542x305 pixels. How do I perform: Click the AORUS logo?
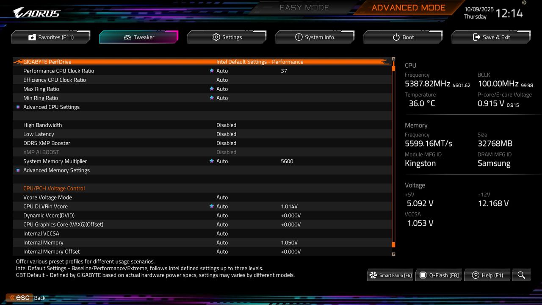point(36,12)
